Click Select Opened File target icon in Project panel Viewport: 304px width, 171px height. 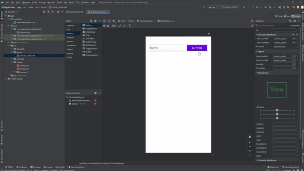(44, 12)
